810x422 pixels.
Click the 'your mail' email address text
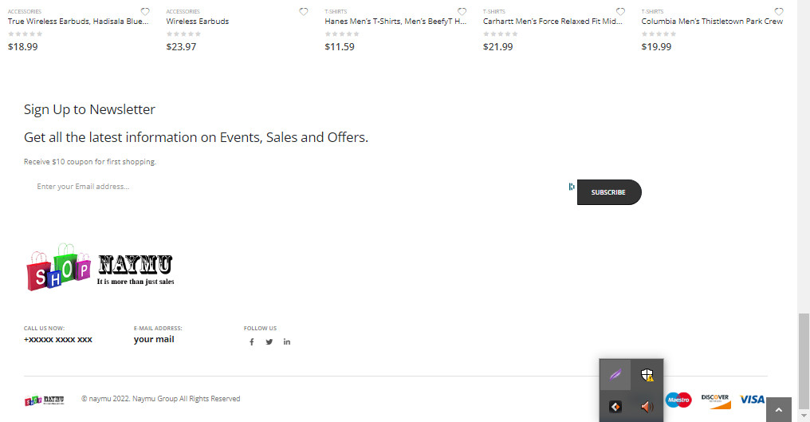click(x=154, y=340)
